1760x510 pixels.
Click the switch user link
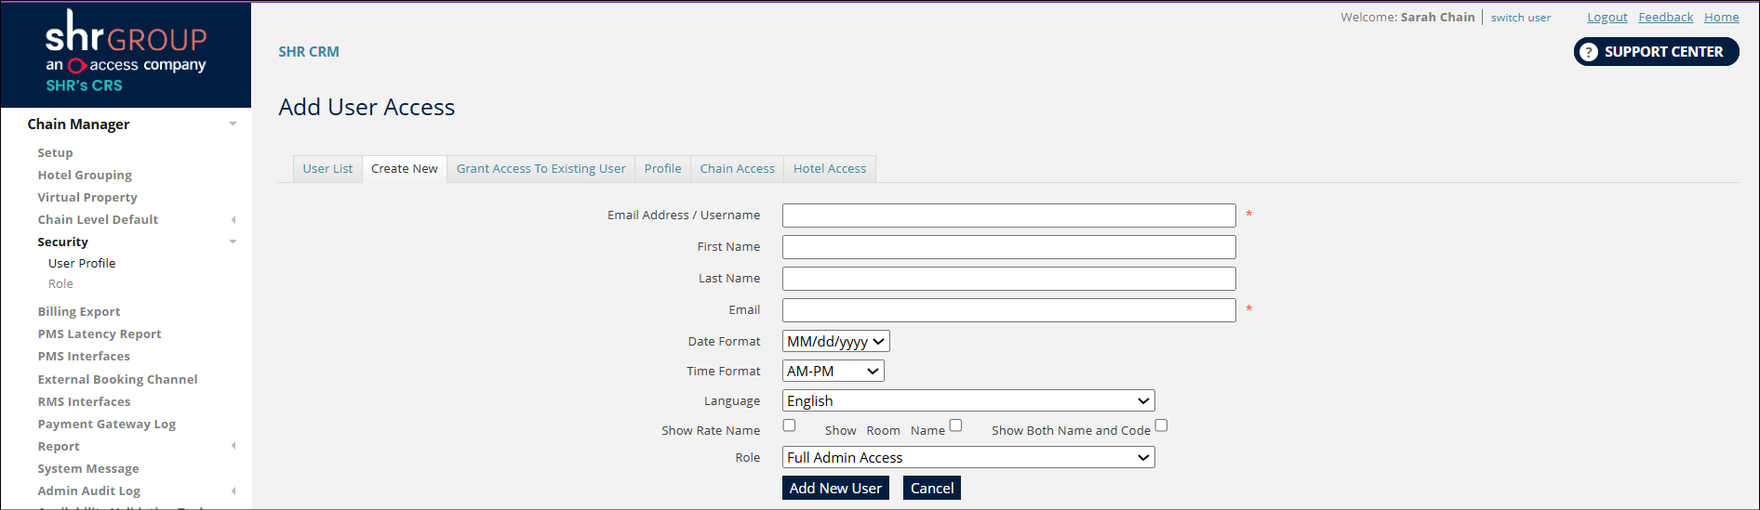click(x=1520, y=18)
